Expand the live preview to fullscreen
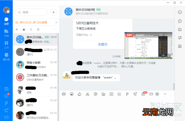Screen dimensions: 185x121 [169, 55]
